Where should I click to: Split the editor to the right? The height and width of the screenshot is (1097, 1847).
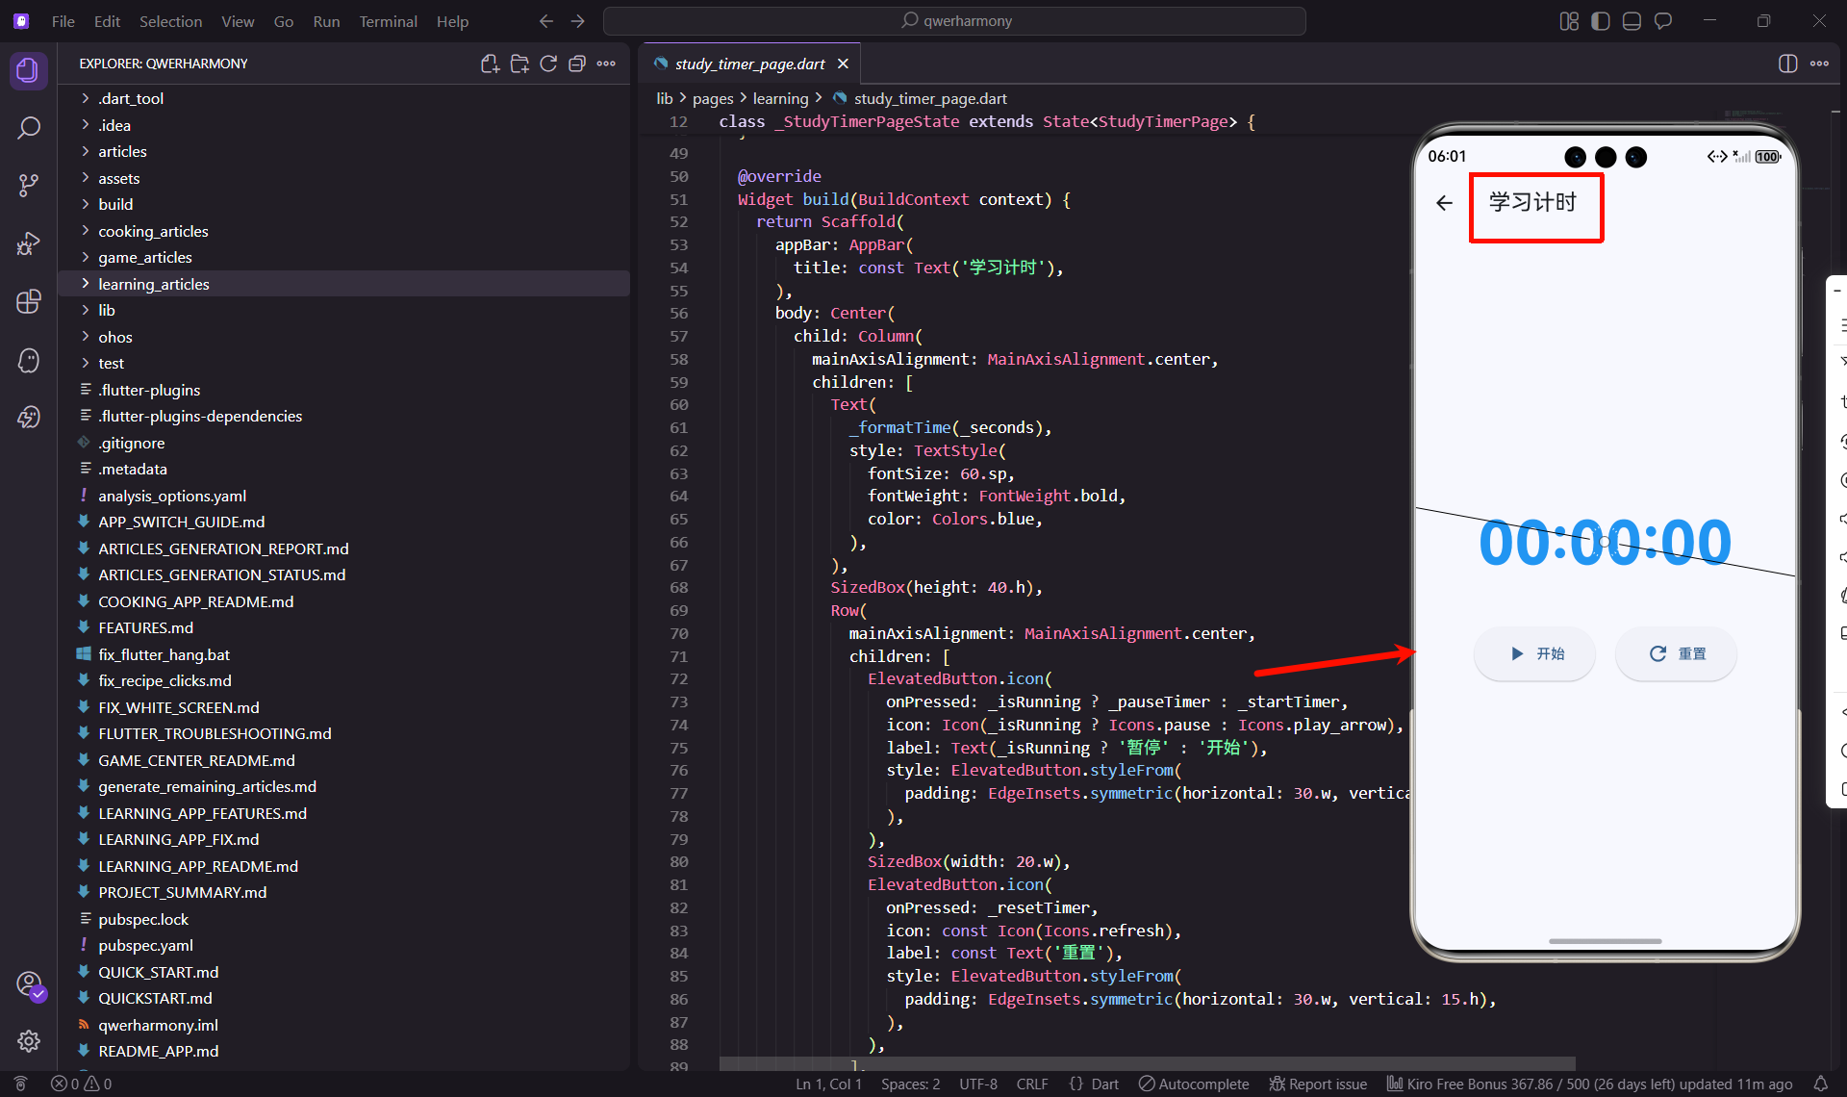(x=1787, y=64)
